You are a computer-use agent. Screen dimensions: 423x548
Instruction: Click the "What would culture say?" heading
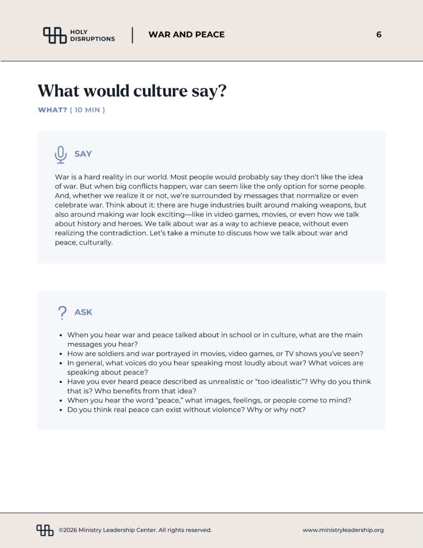coord(132,91)
